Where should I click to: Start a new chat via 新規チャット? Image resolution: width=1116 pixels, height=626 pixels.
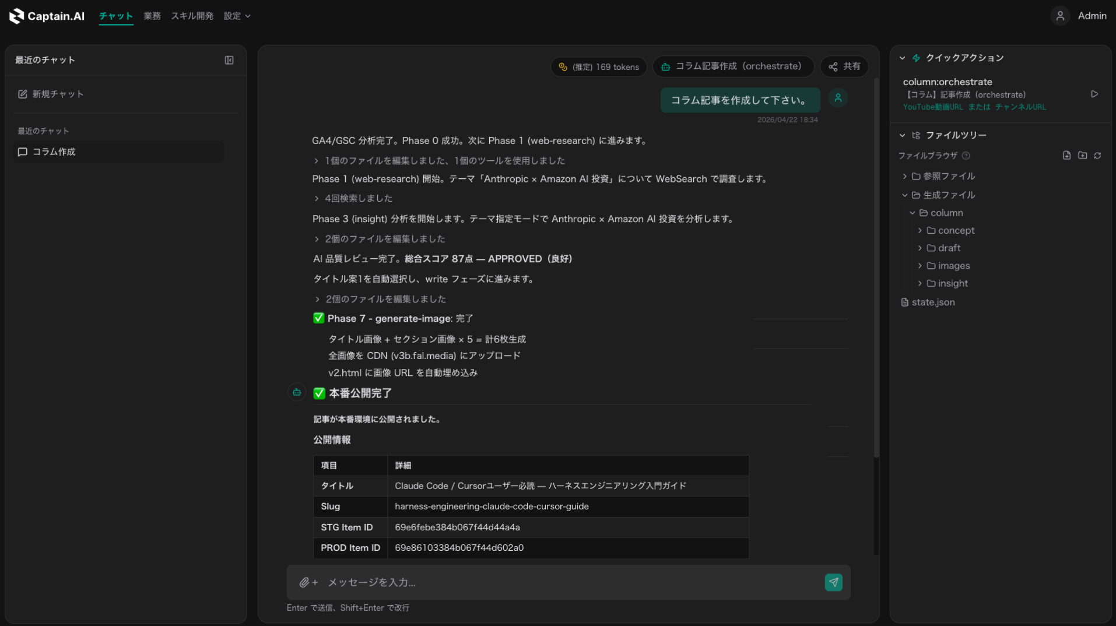(51, 94)
